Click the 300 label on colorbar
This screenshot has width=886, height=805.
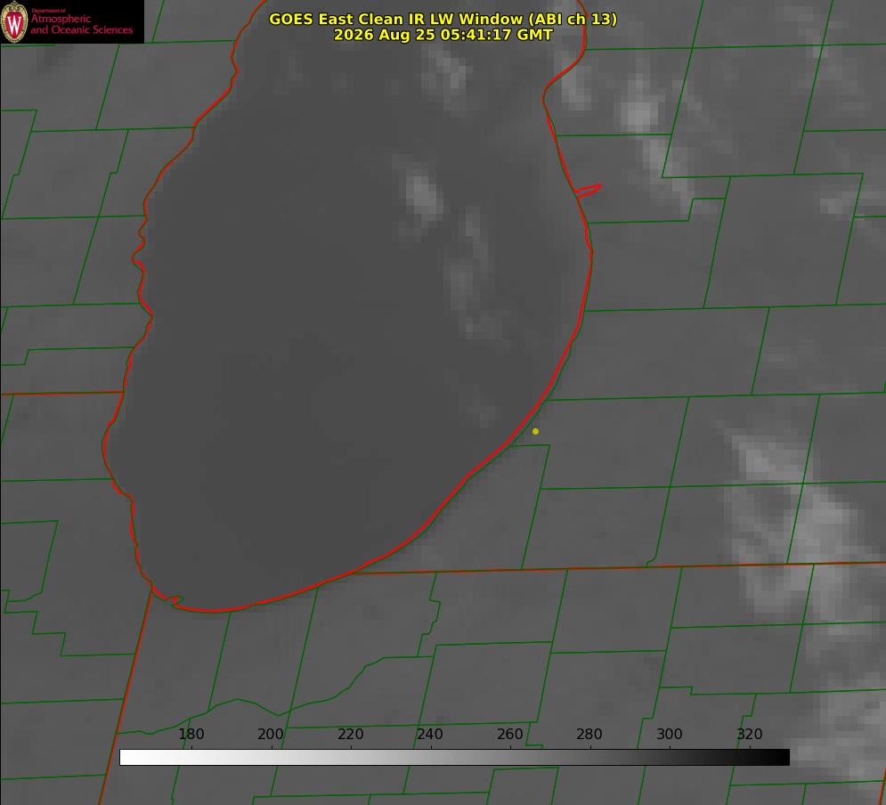670,734
